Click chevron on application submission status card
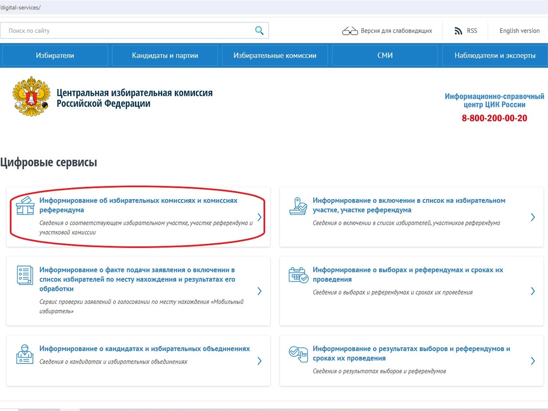The width and height of the screenshot is (548, 411). (259, 291)
